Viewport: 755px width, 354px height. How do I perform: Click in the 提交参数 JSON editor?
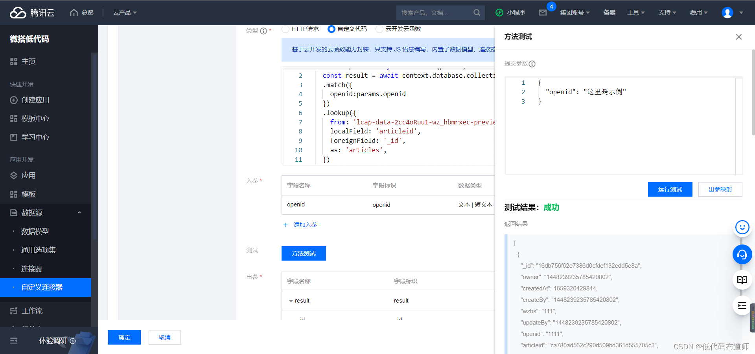click(624, 126)
